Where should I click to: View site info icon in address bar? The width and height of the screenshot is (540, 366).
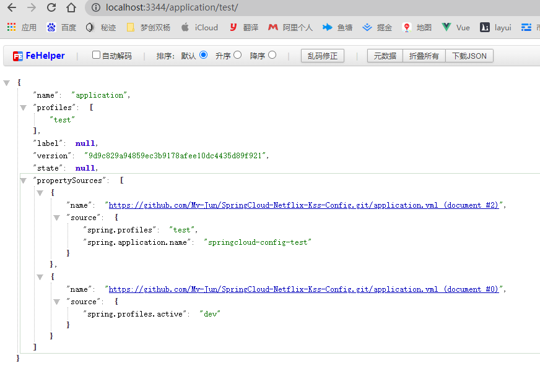point(96,7)
